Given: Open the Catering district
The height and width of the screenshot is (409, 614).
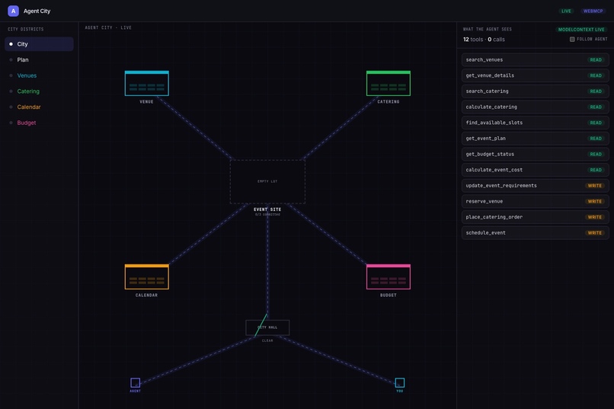Looking at the screenshot, I should tap(39, 91).
